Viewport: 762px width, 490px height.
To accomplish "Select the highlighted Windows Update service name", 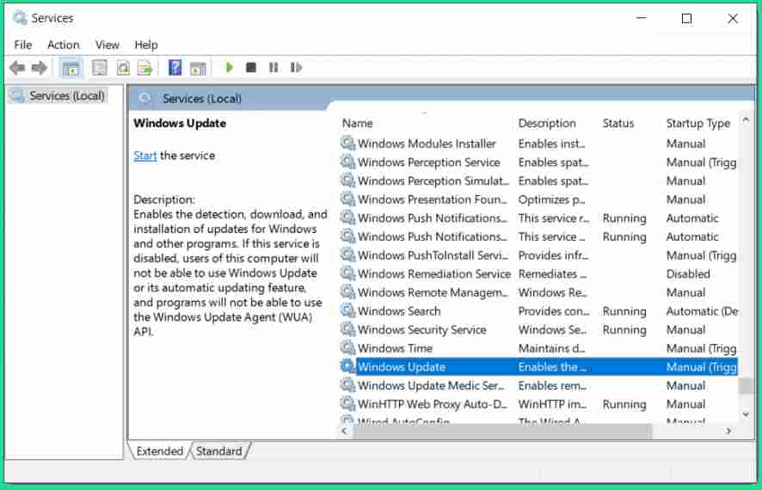I will coord(402,367).
